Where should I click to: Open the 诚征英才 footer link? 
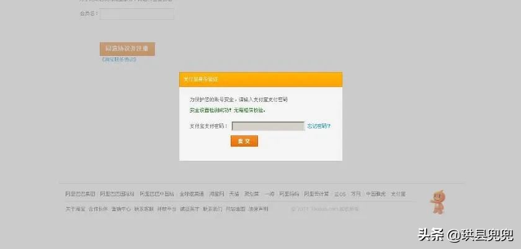190,209
